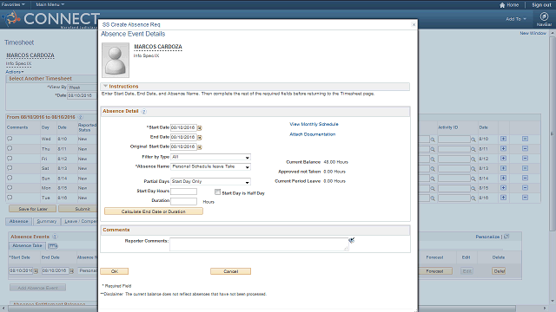Open the NavBar compass icon
The height and width of the screenshot is (312, 556).
coord(544,16)
